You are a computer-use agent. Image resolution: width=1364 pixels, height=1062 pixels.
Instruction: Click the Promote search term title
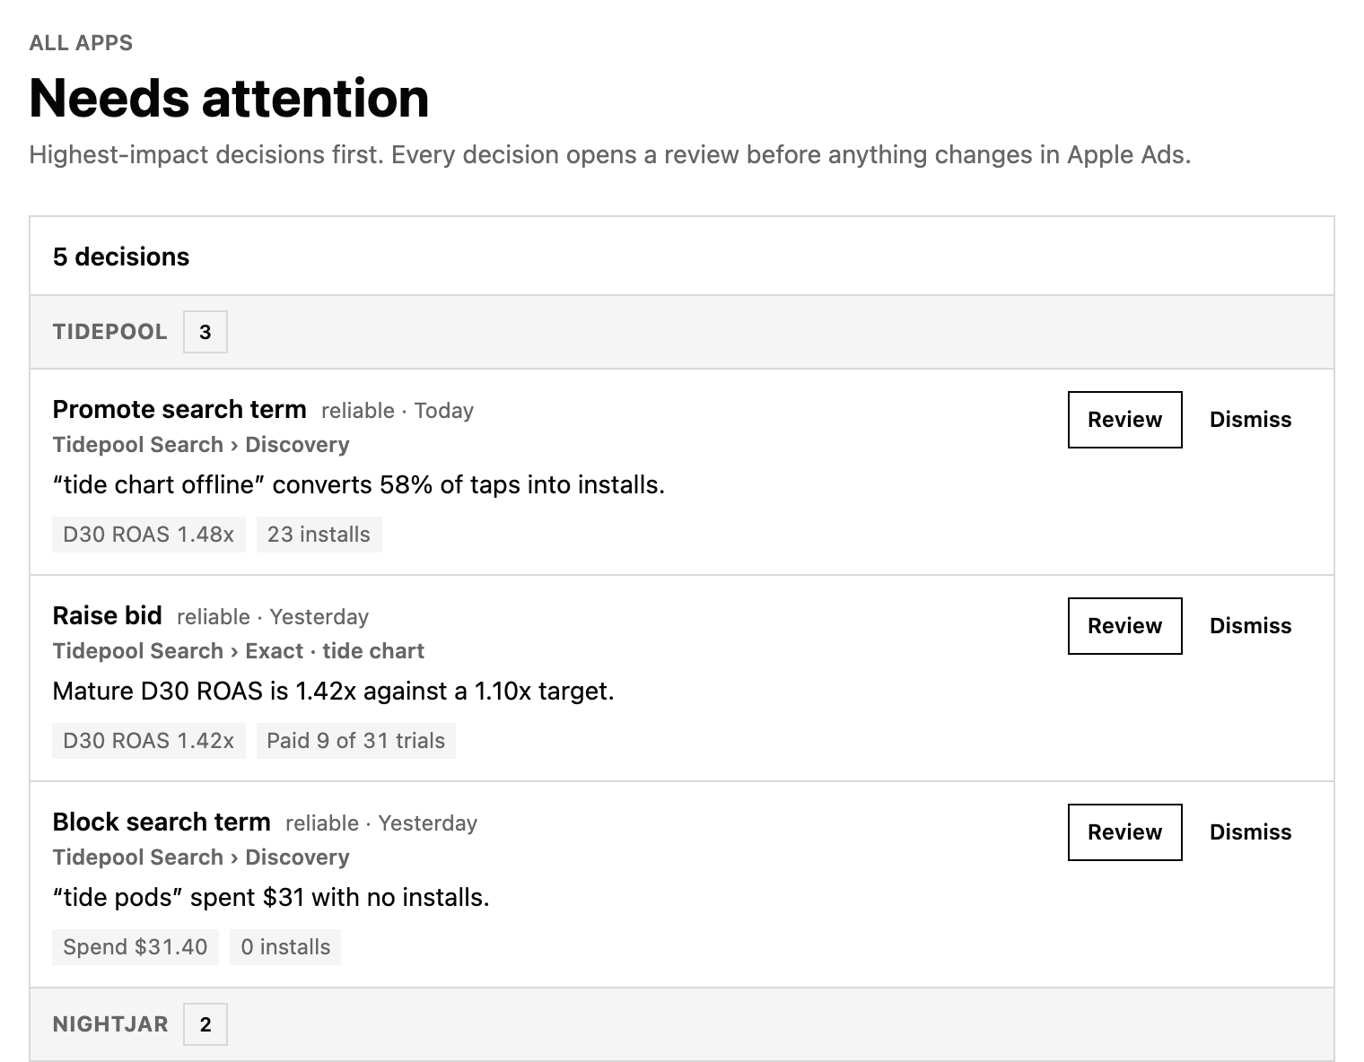(x=179, y=410)
